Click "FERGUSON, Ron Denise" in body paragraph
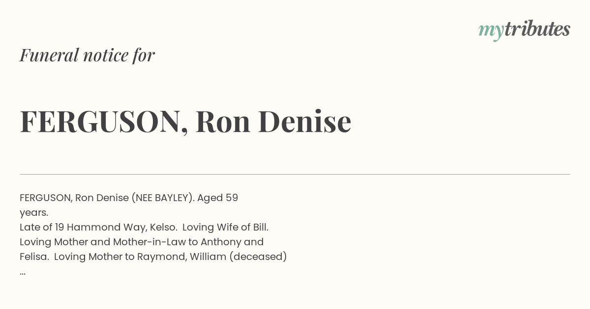590x309 pixels. click(x=74, y=198)
